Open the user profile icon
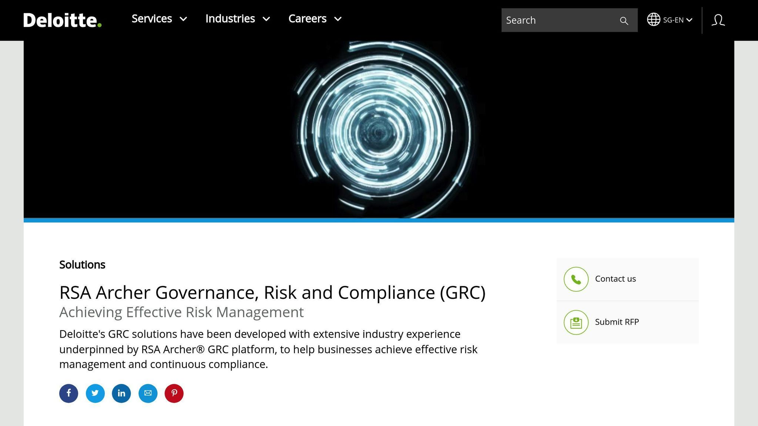This screenshot has width=758, height=426. pyautogui.click(x=718, y=20)
